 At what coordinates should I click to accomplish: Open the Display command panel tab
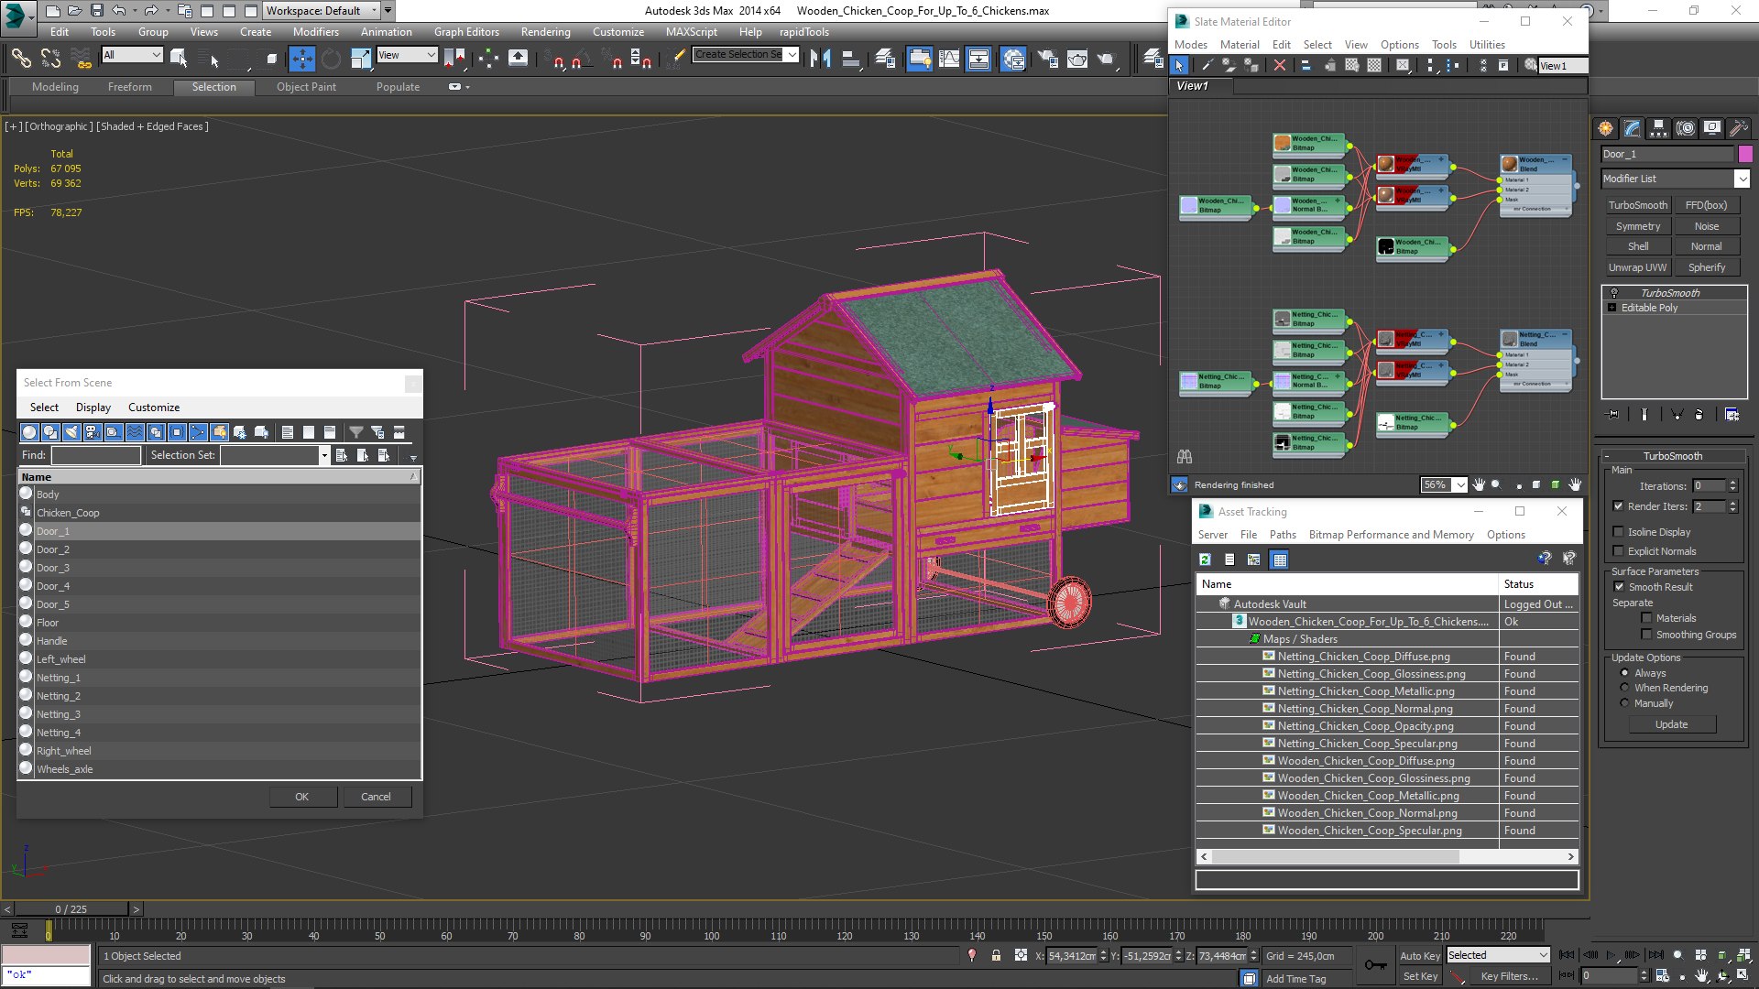[x=1711, y=128]
